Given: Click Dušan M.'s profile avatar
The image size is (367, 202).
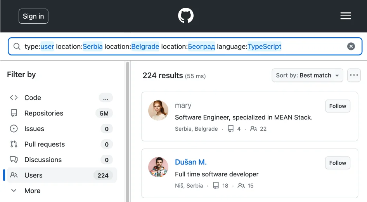Looking at the screenshot, I should click(158, 167).
